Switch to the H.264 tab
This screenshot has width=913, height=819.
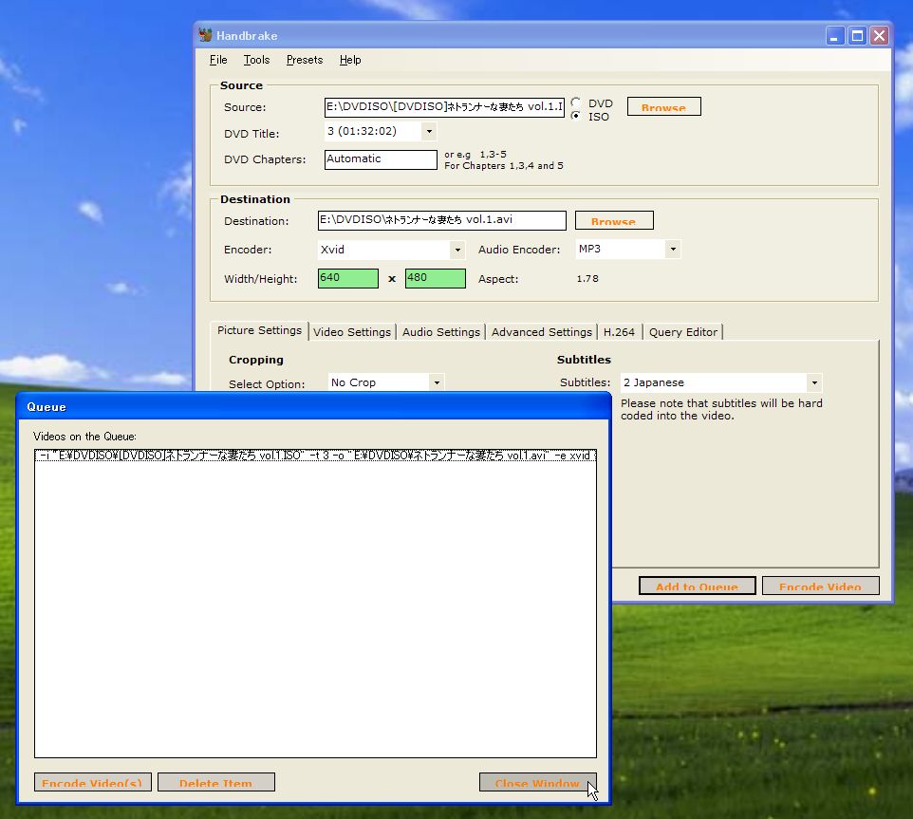(619, 332)
